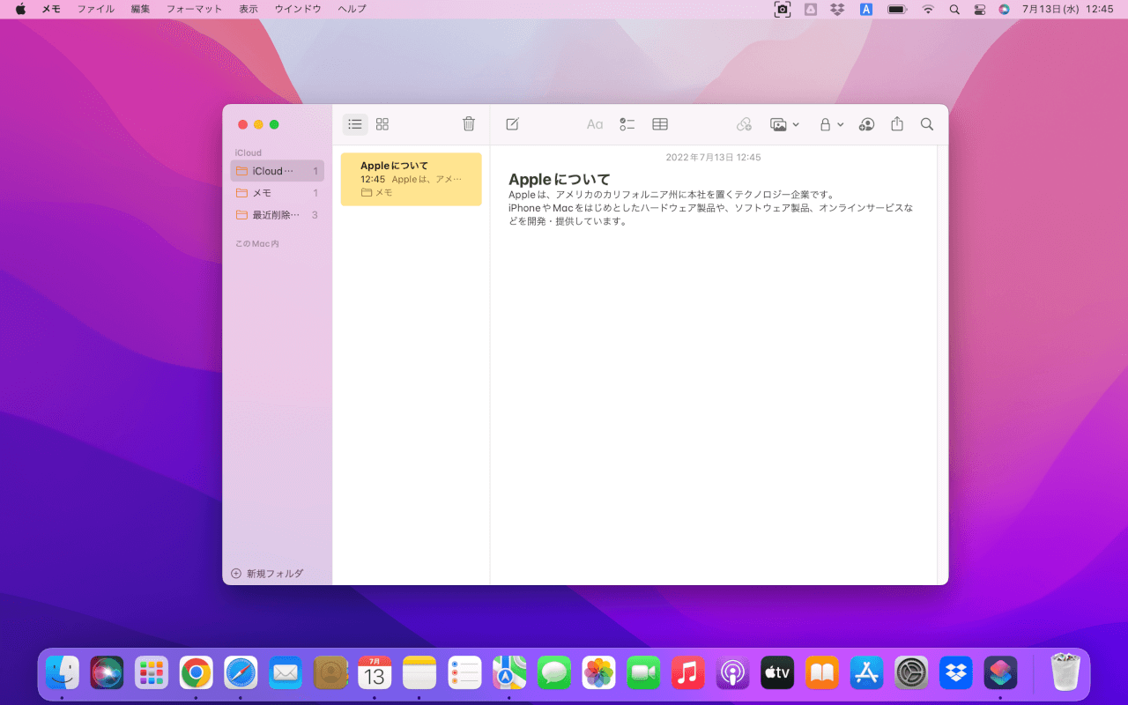
Task: Open Calendar from the Dock
Action: pyautogui.click(x=375, y=674)
